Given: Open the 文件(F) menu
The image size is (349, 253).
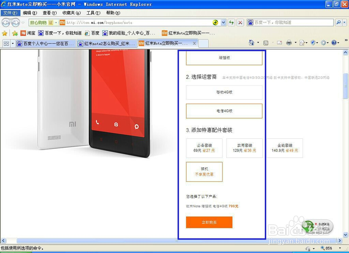Looking at the screenshot, I should (10, 13).
